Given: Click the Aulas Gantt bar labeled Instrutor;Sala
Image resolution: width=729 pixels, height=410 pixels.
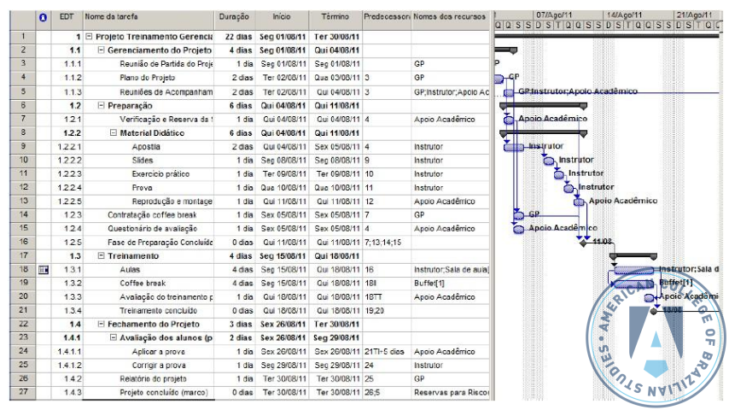Looking at the screenshot, I should point(633,270).
